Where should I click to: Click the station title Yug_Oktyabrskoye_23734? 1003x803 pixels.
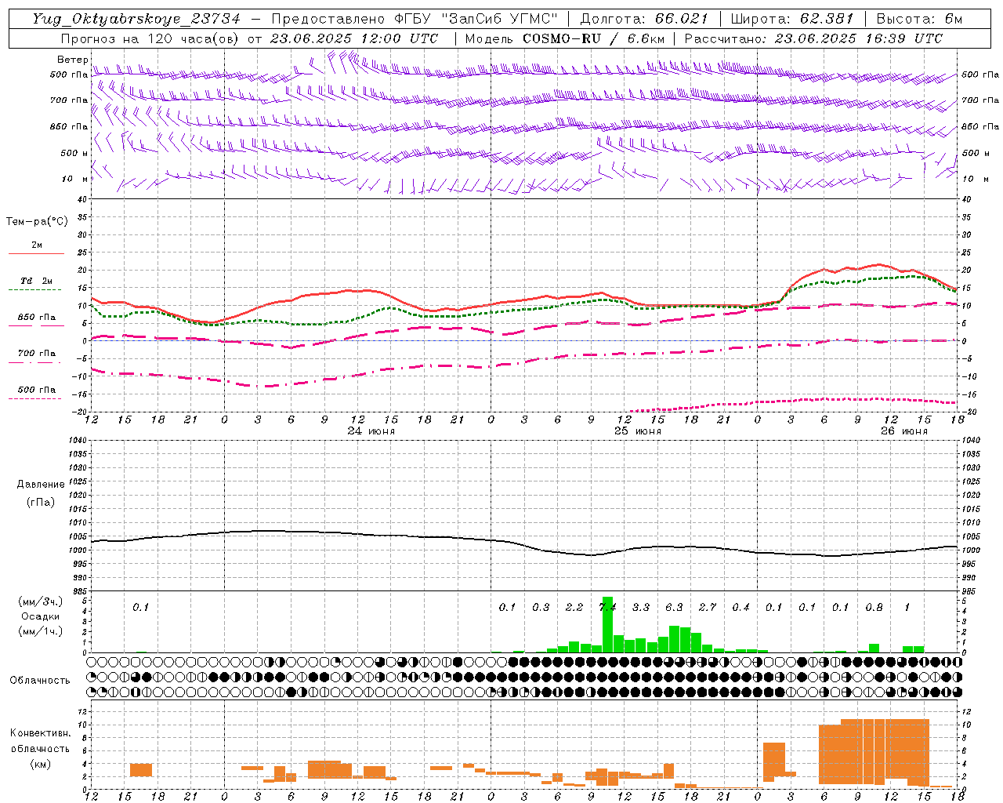[136, 19]
